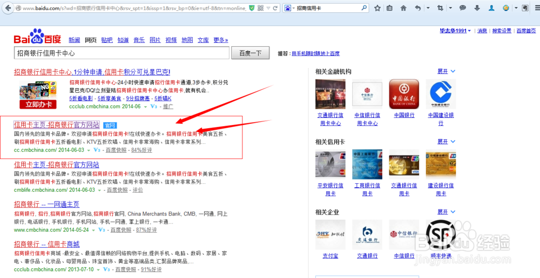Open 百度快照 for cc.cmbchina.com result
Image resolution: width=540 pixels, height=278 pixels.
pos(116,150)
